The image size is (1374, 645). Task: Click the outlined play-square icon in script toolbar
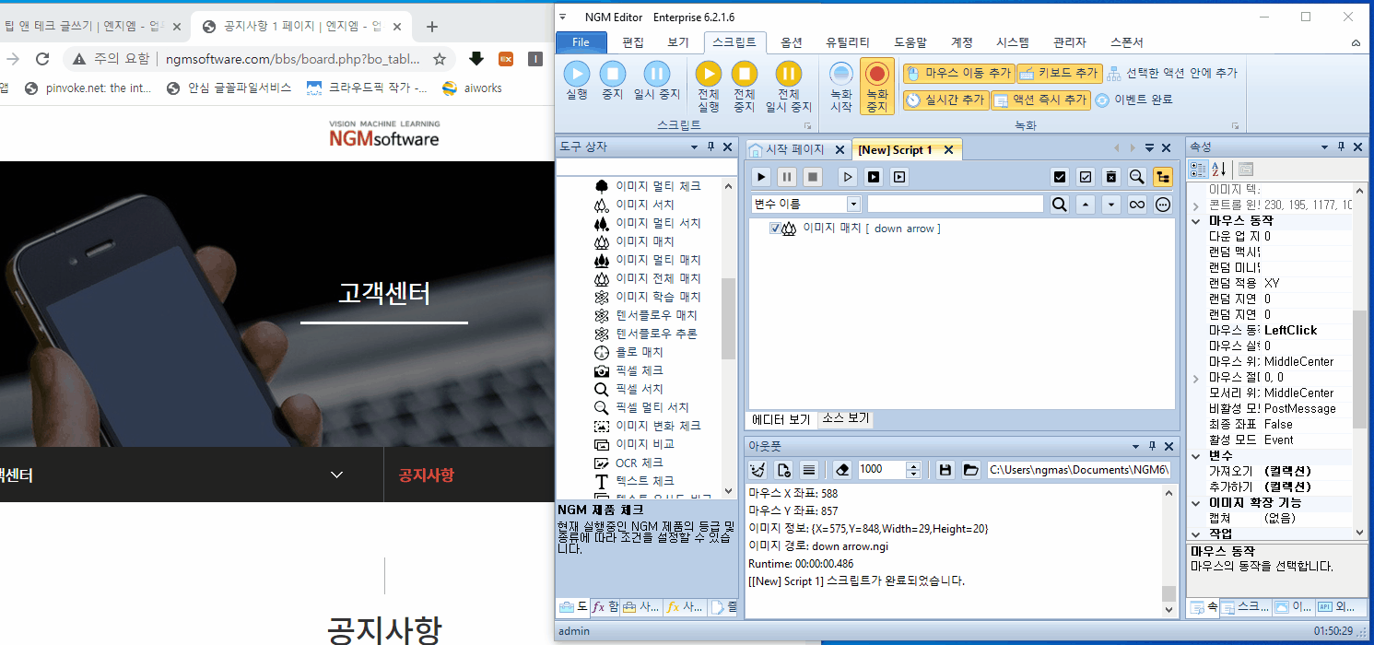tap(899, 177)
